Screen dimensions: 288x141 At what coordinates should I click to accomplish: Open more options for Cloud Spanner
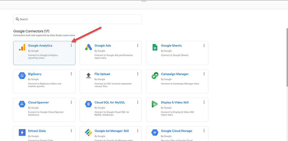tap(71, 102)
